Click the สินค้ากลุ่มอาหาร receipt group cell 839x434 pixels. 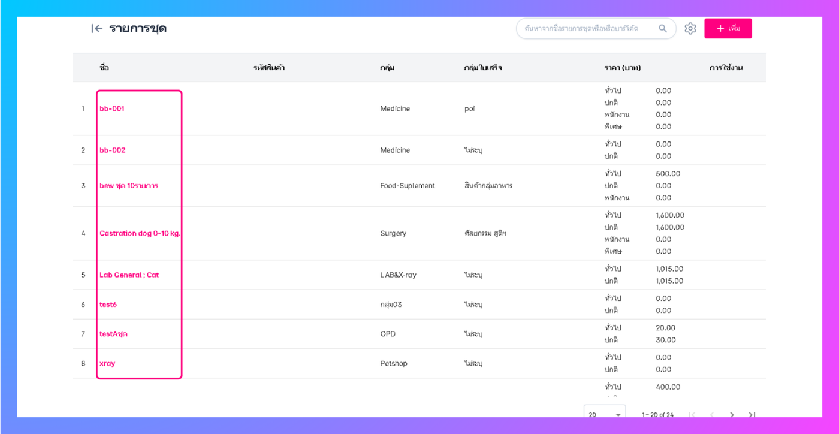click(488, 186)
